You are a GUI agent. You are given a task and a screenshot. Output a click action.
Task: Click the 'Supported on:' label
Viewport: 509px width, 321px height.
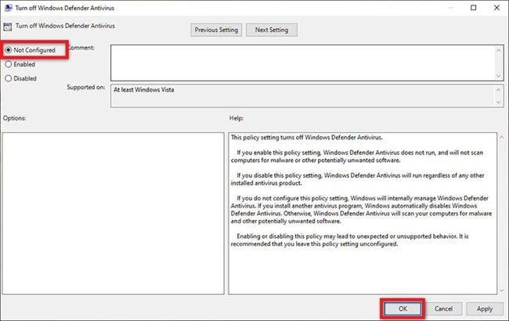85,88
